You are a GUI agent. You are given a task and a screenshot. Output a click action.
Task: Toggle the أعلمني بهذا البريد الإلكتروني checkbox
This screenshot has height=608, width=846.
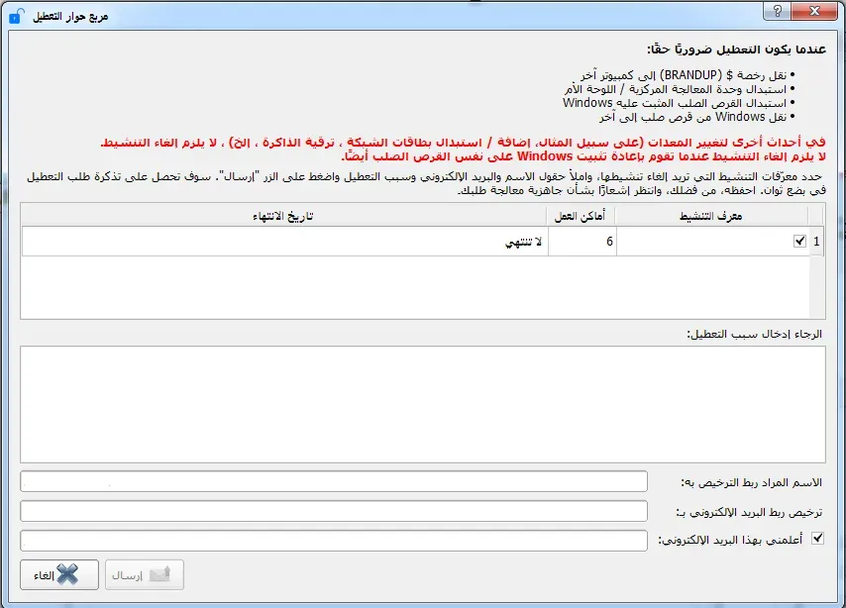coord(816,536)
